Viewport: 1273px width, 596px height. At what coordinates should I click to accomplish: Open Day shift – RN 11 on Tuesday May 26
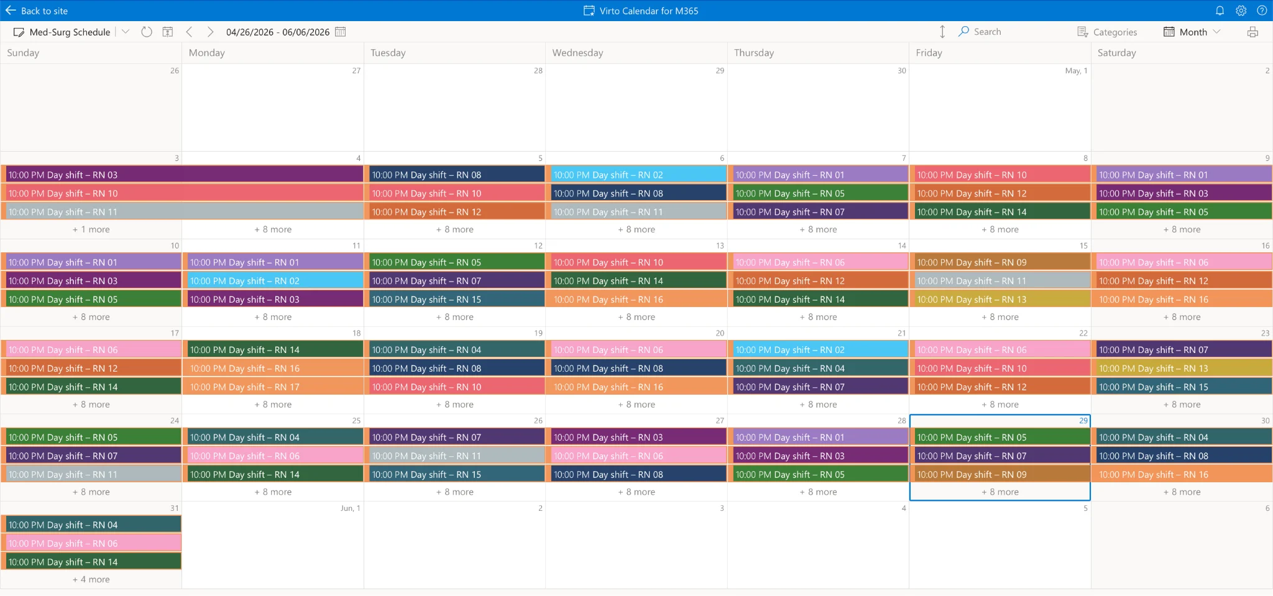(455, 456)
